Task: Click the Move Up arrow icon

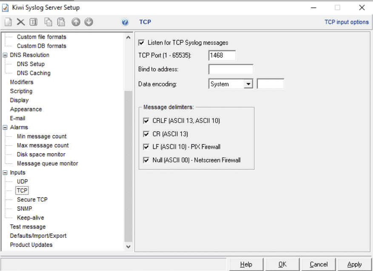Action: pyautogui.click(x=76, y=22)
